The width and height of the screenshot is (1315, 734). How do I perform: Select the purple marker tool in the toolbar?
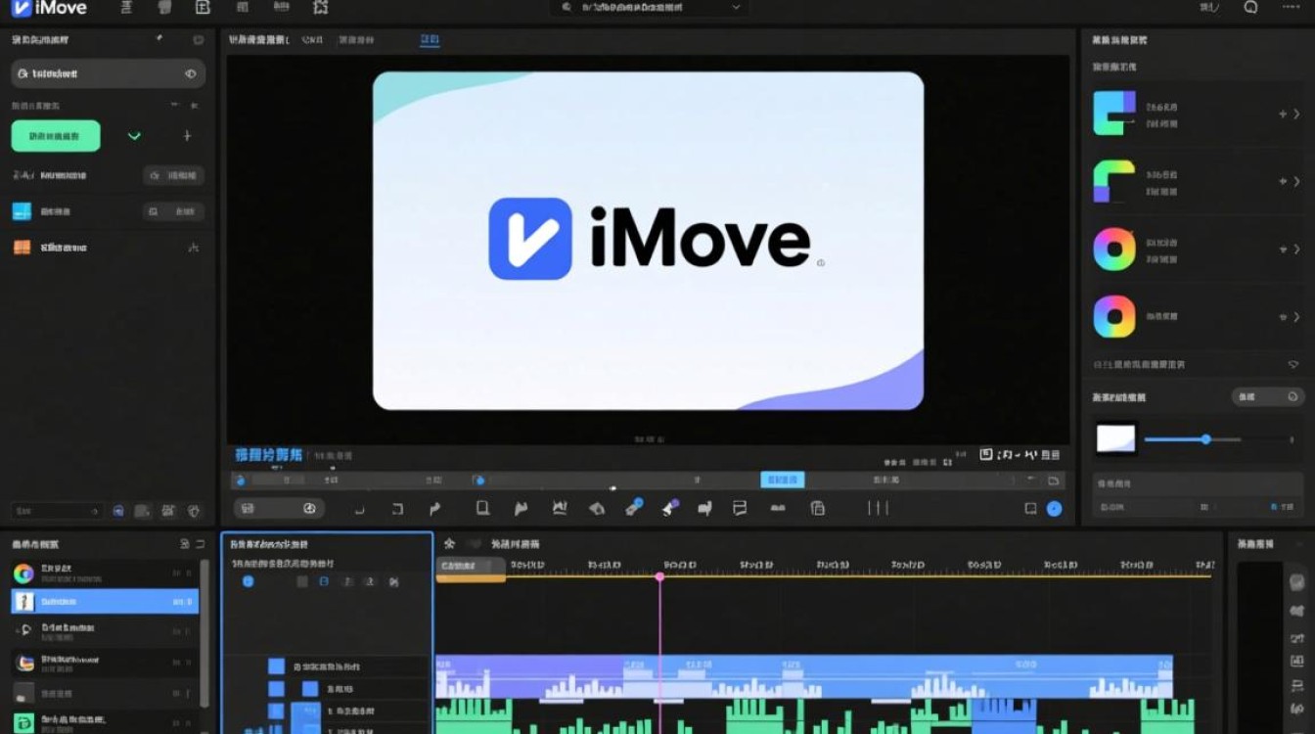tap(670, 507)
